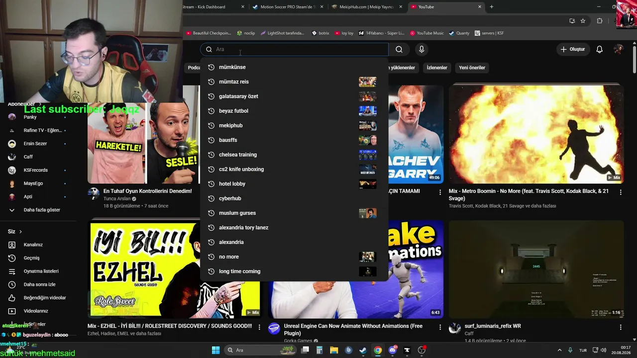Open Discord from the taskbar
Viewport: 637px width, 358px height.
pyautogui.click(x=393, y=350)
